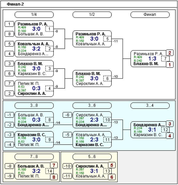Click seed box 8 next to Большак
Image resolution: width=178 pixels, height=185 pixels.
[9, 34]
